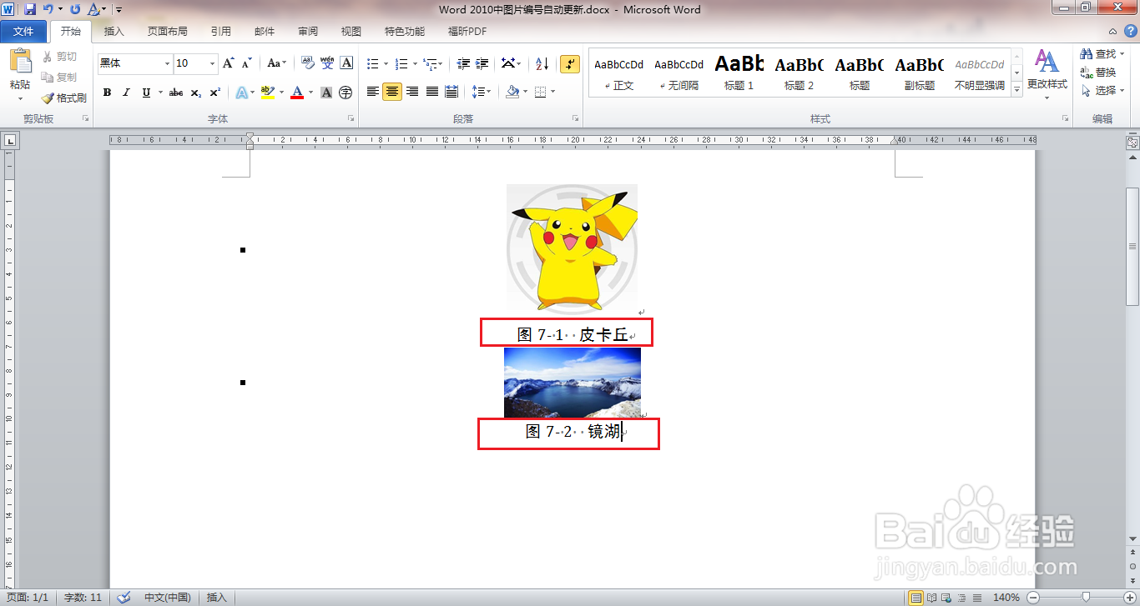The height and width of the screenshot is (606, 1140).
Task: Click the Save icon in quick access toolbar
Action: pyautogui.click(x=30, y=9)
